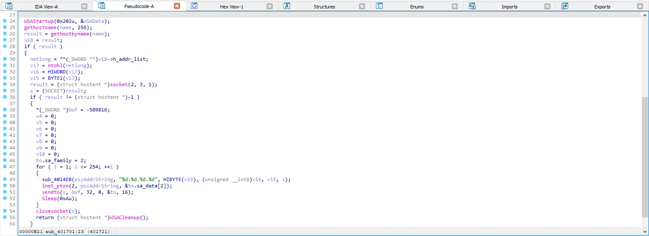Click the Sleep function call

click(49, 198)
